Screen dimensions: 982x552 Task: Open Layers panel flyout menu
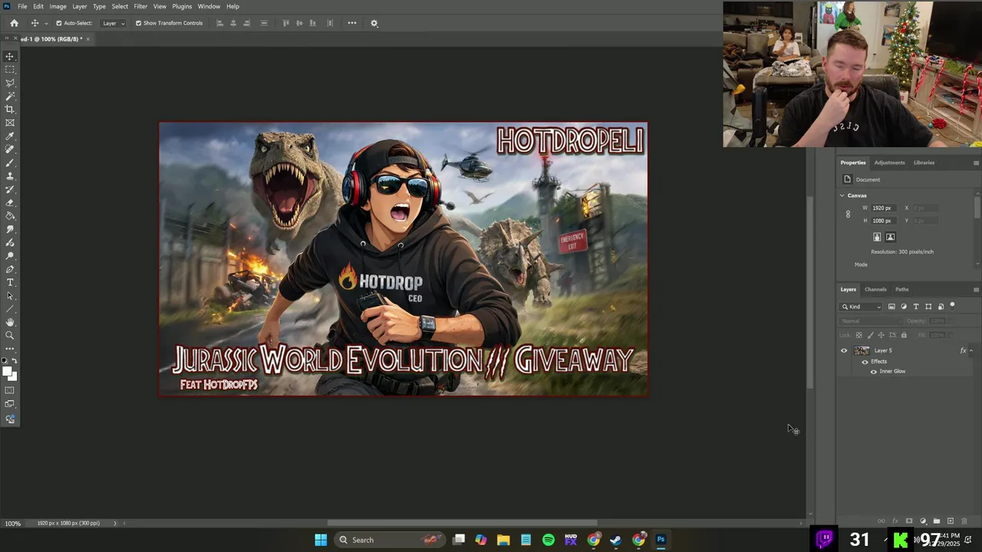tap(976, 290)
